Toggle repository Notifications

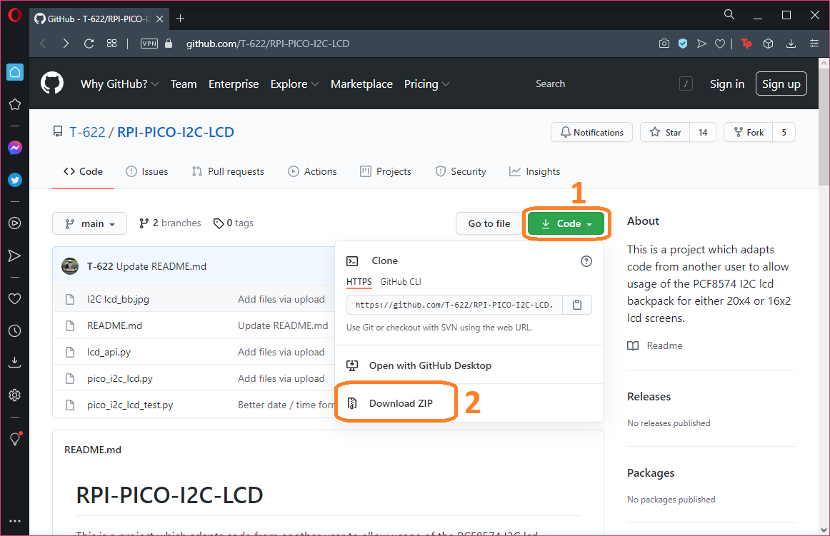coord(591,132)
